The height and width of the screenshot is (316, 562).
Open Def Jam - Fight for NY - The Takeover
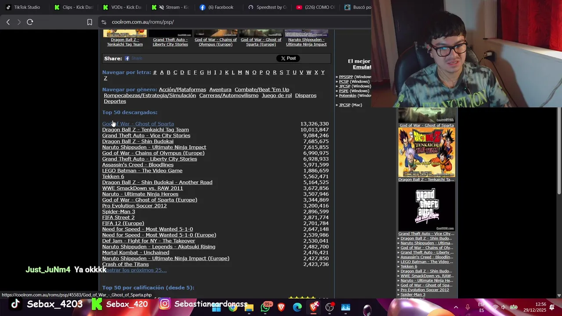pyautogui.click(x=149, y=241)
